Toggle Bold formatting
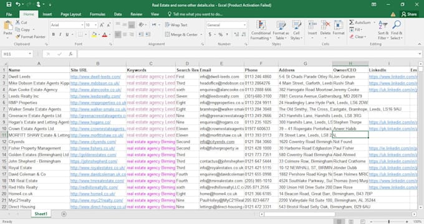This screenshot has height=224, width=424. point(53,34)
